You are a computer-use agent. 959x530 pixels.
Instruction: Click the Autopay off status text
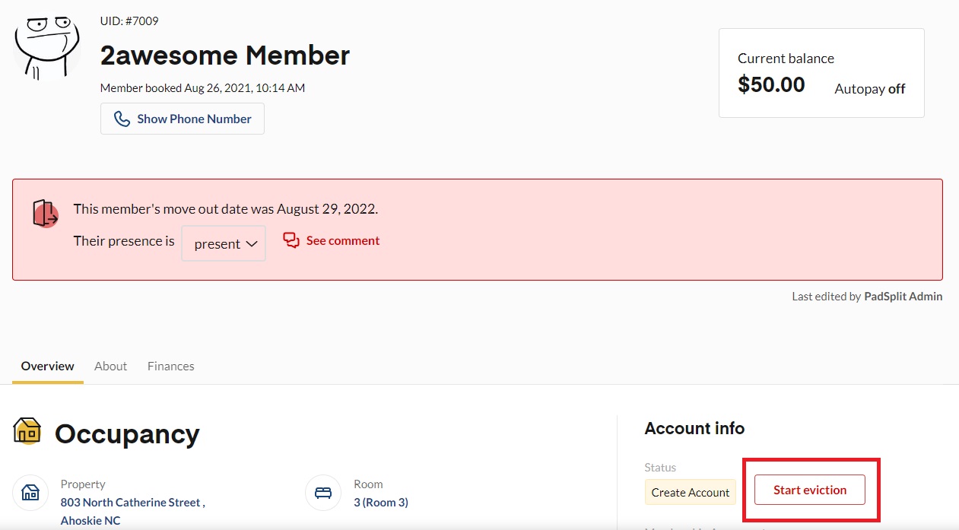pos(869,89)
